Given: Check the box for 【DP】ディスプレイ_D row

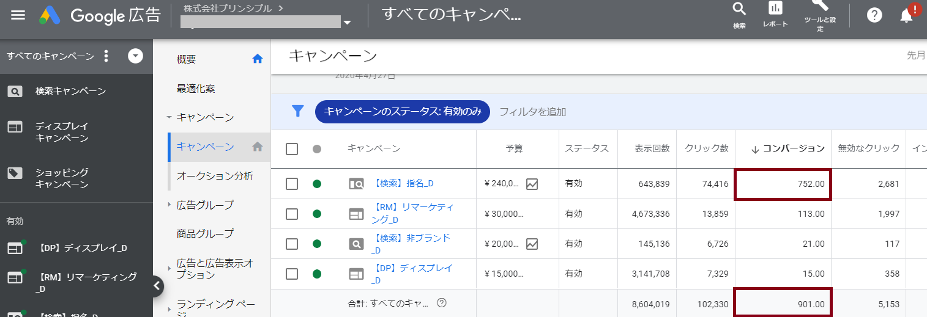Looking at the screenshot, I should coord(292,274).
